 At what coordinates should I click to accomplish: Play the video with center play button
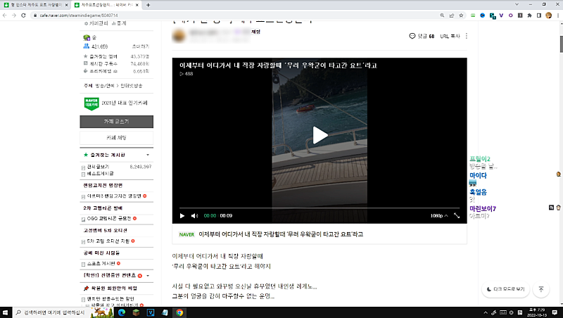(x=320, y=136)
